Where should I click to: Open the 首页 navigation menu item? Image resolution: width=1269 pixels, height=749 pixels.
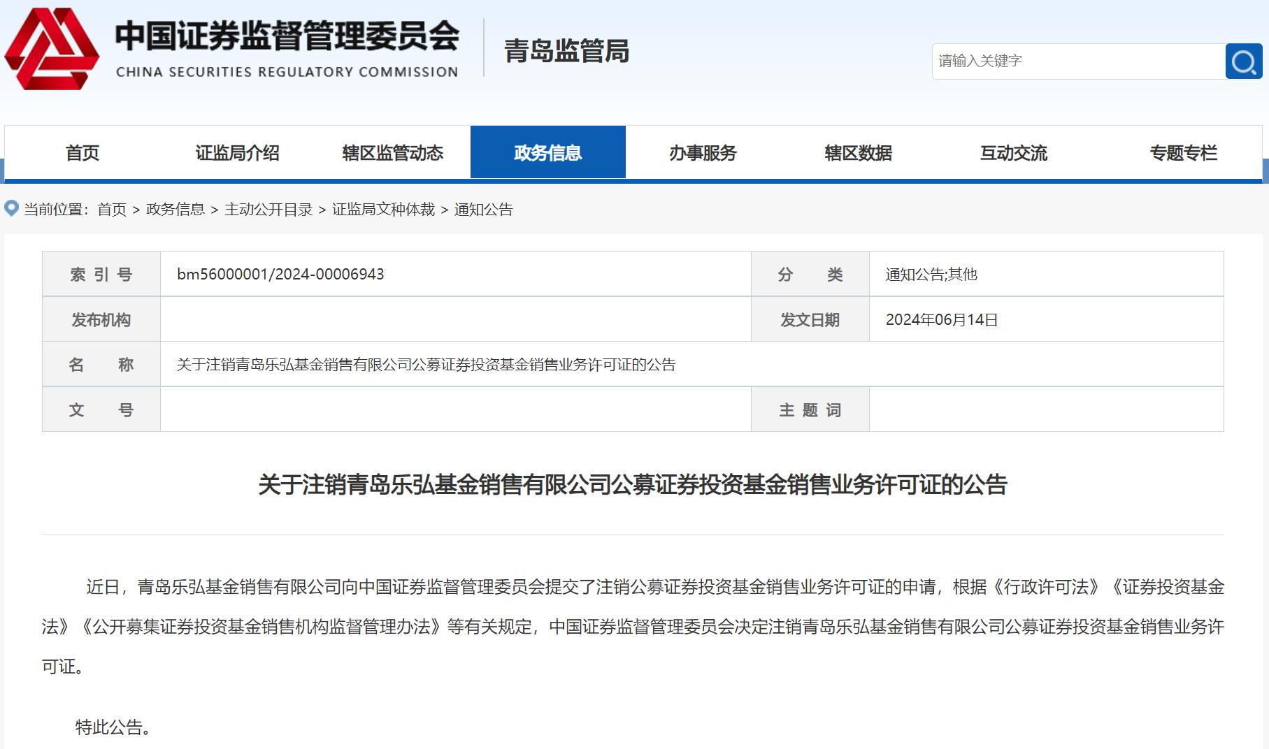click(x=82, y=152)
